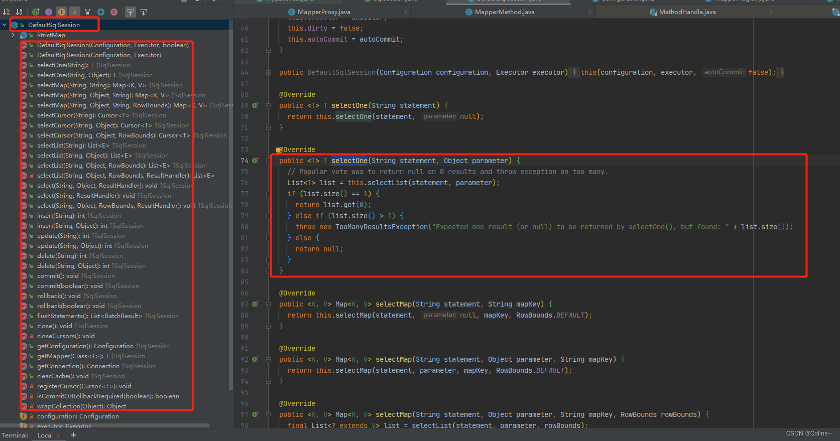Toggle Sort by Visibility in Structure toolbar
The image size is (840, 441).
[7, 12]
